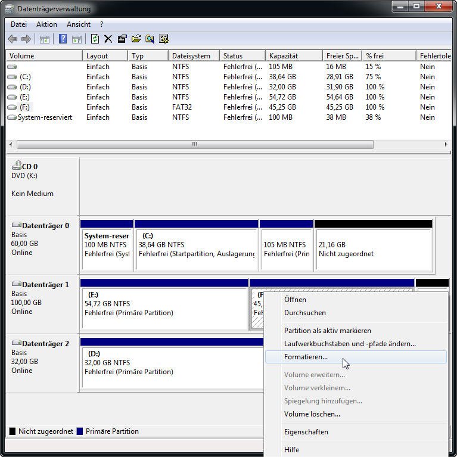Choose Öffnen in the context menu

[x=356, y=300]
